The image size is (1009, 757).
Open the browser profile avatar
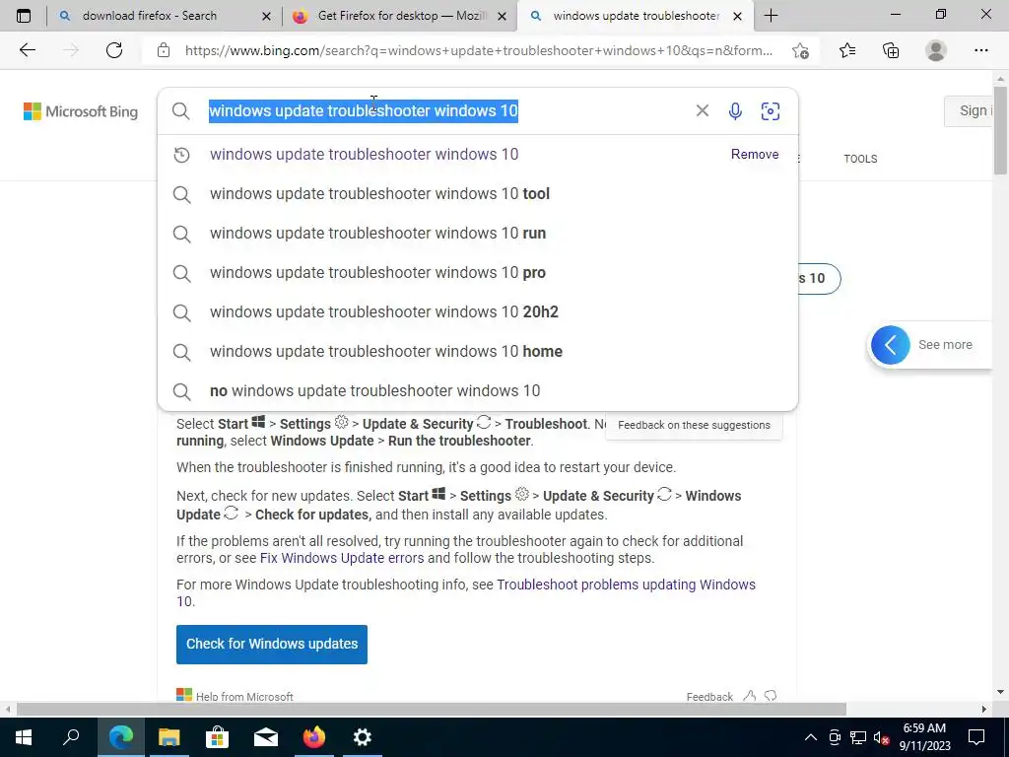936,50
